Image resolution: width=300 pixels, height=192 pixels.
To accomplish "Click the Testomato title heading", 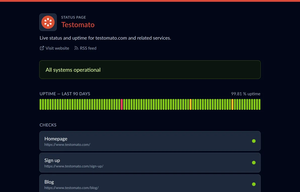I will (x=78, y=25).
